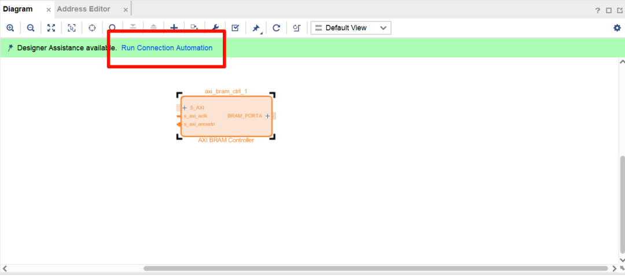This screenshot has width=625, height=276.
Task: Click the Optimize Routing icon
Action: [x=296, y=28]
